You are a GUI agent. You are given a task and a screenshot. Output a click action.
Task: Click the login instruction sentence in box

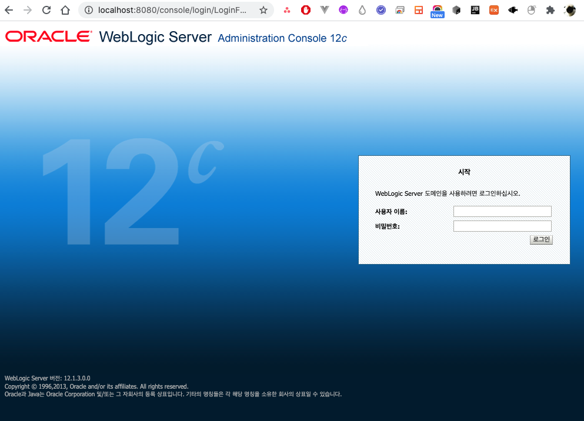[x=448, y=193]
